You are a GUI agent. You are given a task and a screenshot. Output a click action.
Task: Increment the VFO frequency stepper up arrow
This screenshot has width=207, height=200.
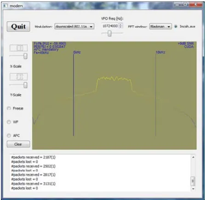[121, 24]
